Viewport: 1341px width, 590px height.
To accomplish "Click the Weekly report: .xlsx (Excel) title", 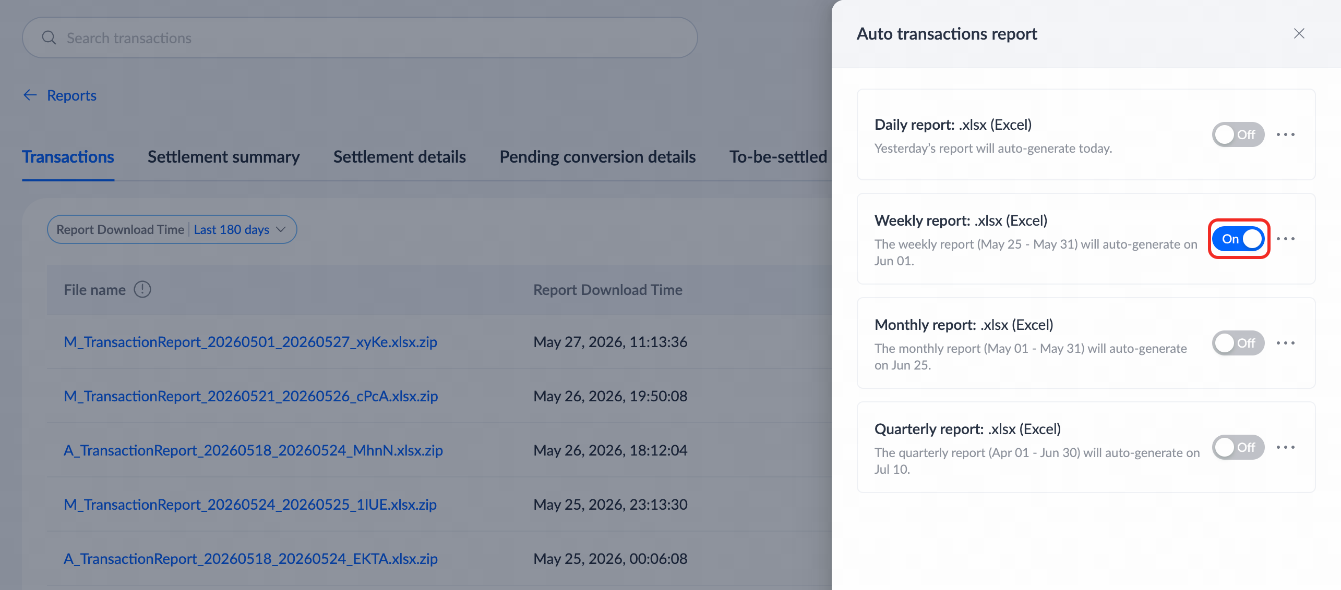I will pyautogui.click(x=961, y=220).
